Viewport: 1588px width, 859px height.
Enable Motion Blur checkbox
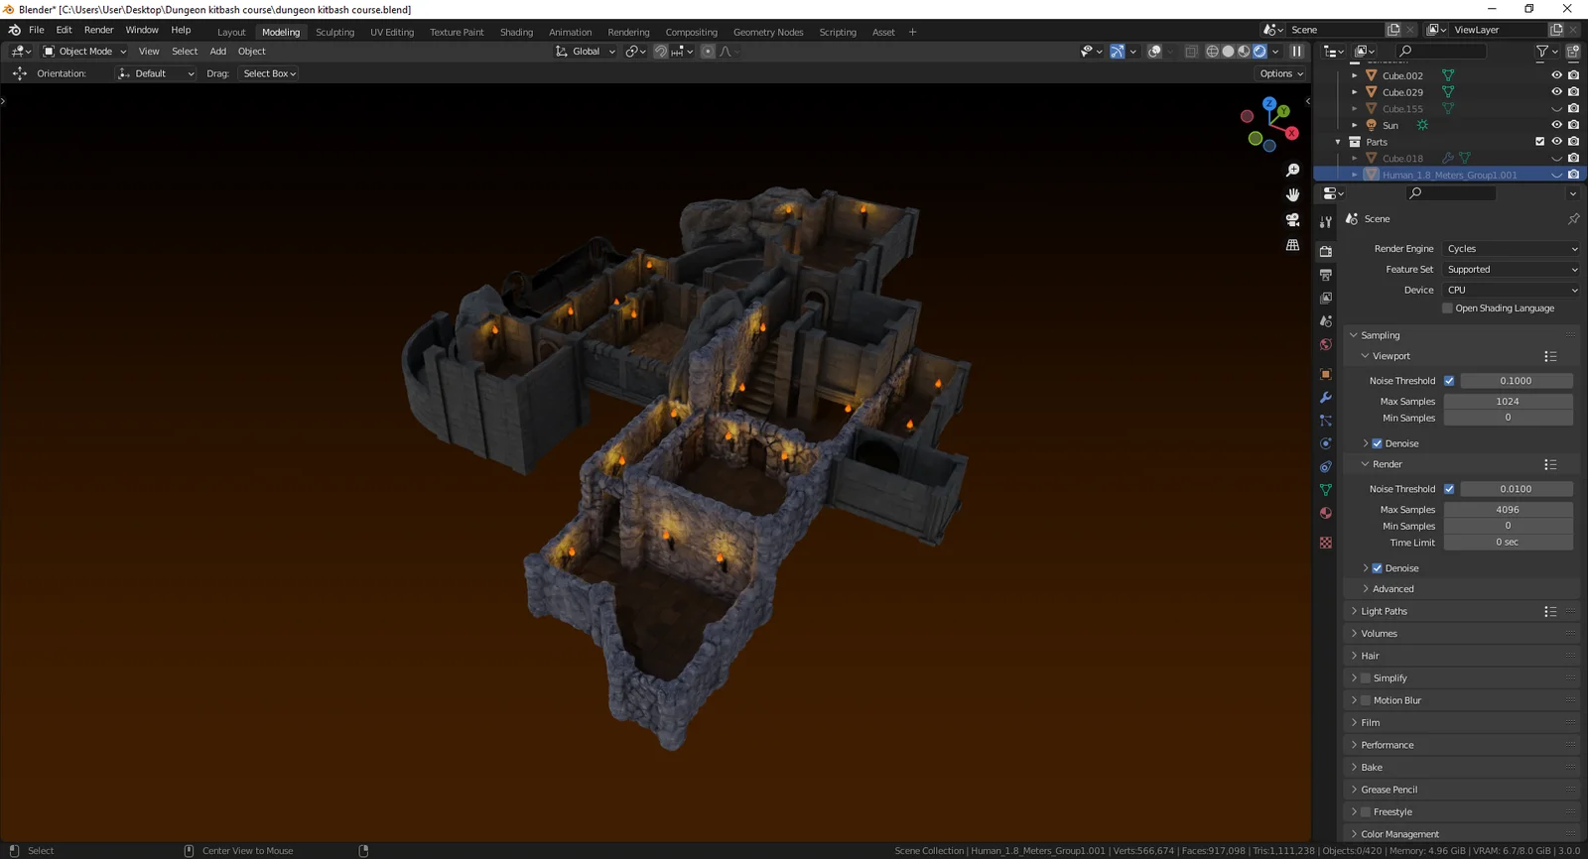pyautogui.click(x=1366, y=700)
